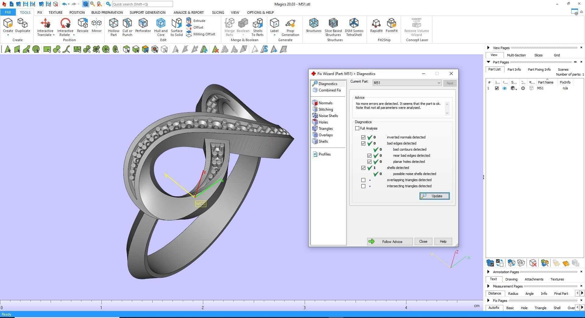
Task: Open Slice Based Structures
Action: coord(333,27)
